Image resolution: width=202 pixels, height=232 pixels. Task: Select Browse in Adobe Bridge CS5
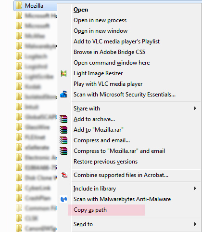[x=109, y=52]
